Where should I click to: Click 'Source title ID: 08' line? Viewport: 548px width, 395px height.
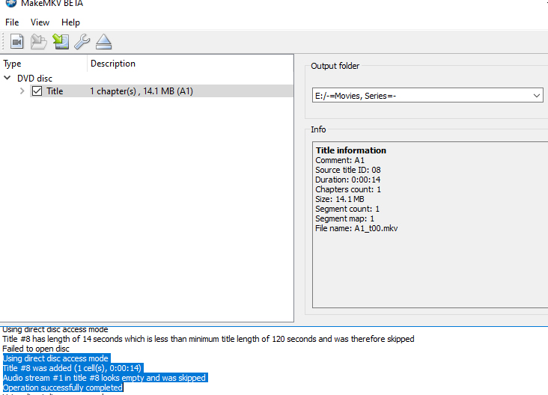point(348,170)
